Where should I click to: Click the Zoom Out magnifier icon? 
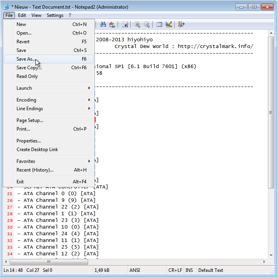pyautogui.click(x=147, y=24)
